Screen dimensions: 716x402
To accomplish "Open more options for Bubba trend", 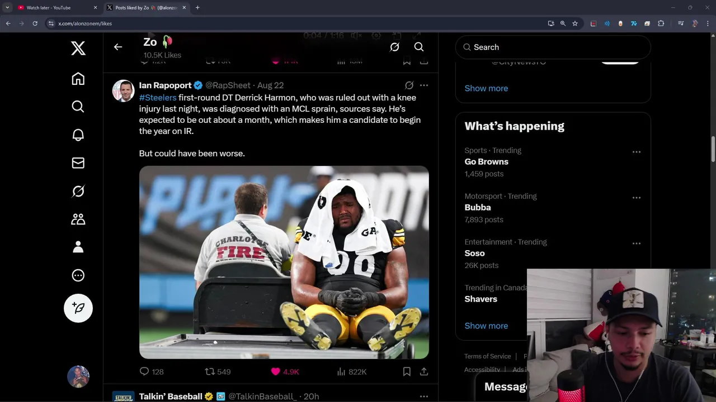I will (x=637, y=198).
